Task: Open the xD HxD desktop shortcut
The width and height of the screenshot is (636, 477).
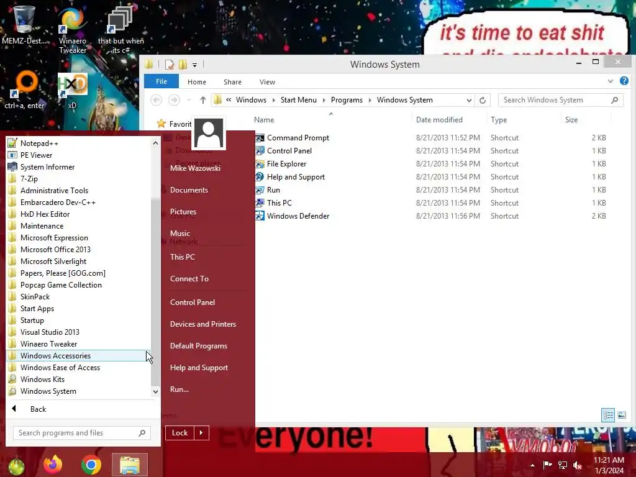Action: [72, 90]
